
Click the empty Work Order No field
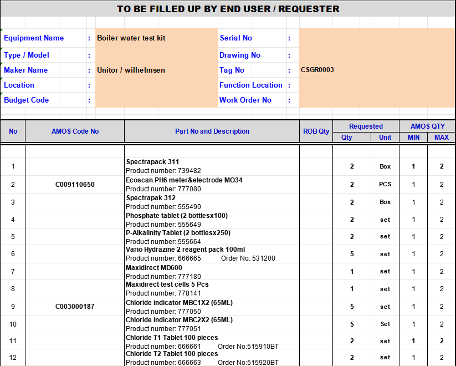click(377, 100)
